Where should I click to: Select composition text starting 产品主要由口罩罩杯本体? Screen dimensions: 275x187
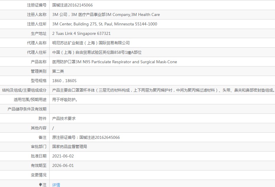pyautogui.click(x=163, y=90)
